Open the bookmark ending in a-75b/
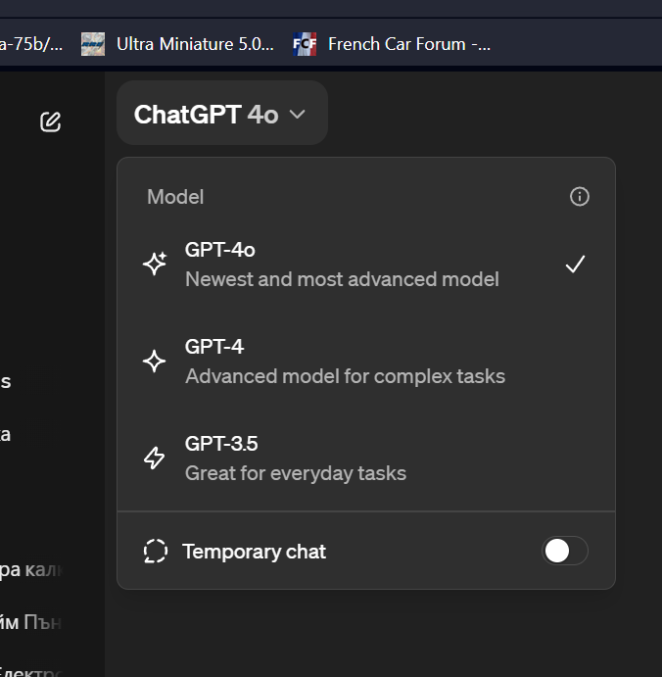This screenshot has height=677, width=662. click(x=31, y=44)
